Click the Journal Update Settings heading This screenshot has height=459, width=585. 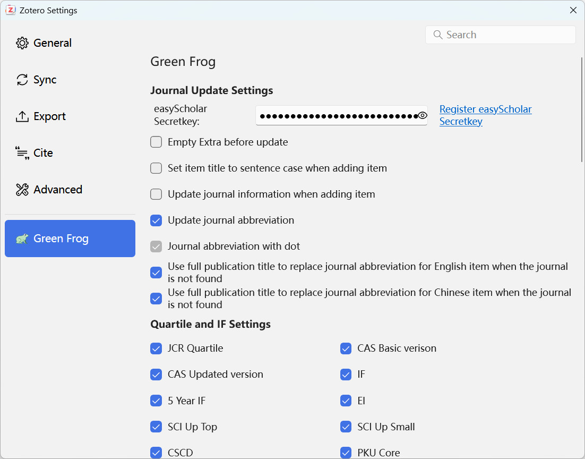click(x=211, y=90)
